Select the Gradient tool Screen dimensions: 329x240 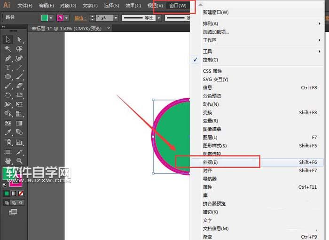(x=19, y=123)
